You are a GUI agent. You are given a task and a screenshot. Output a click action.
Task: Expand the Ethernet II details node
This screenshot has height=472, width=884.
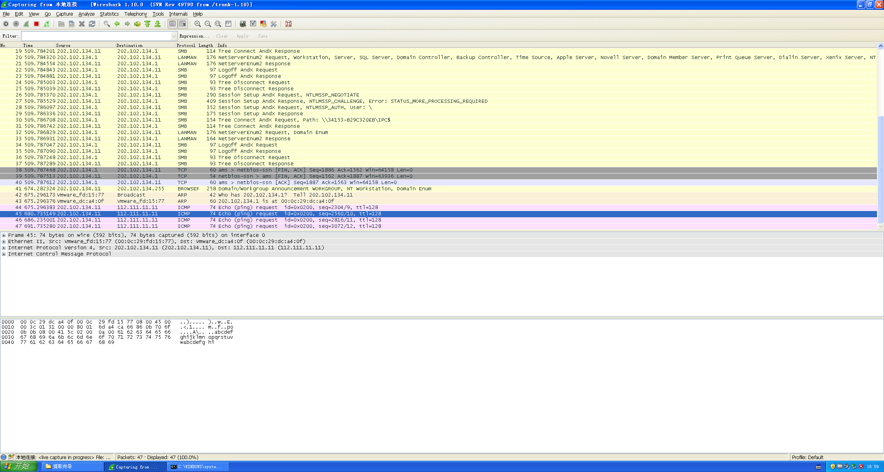pyautogui.click(x=3, y=241)
